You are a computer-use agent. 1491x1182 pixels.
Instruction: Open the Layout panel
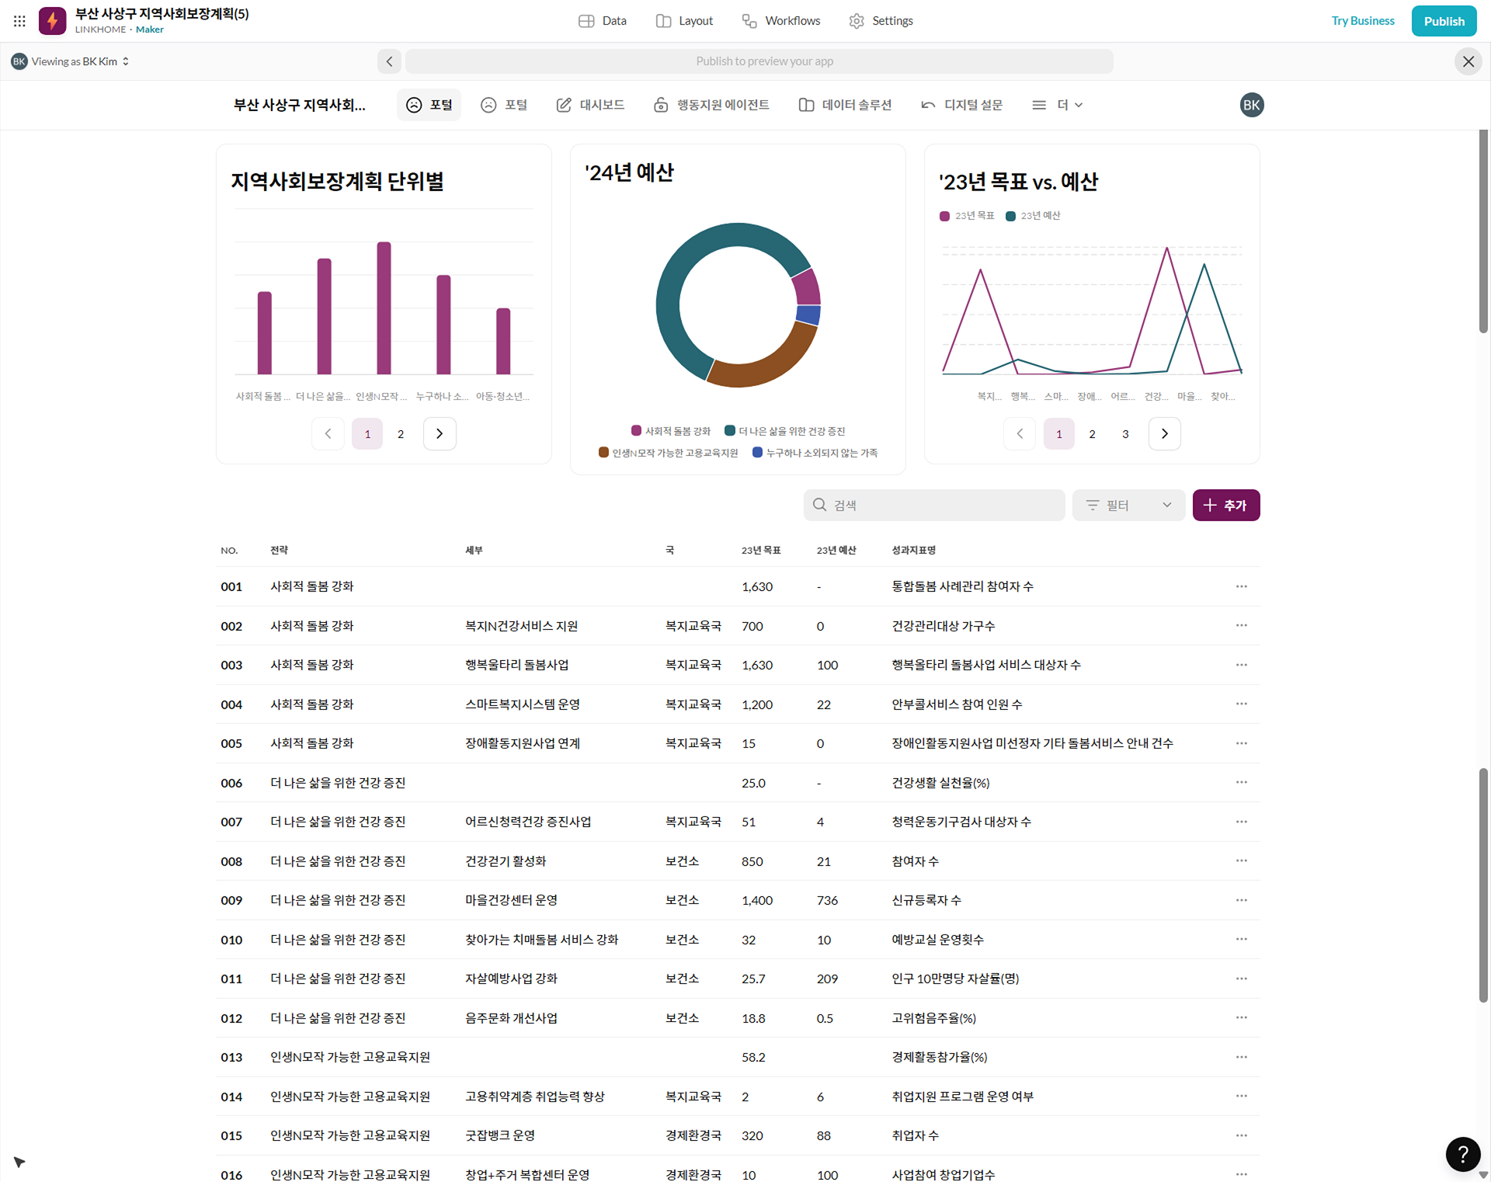tap(684, 21)
